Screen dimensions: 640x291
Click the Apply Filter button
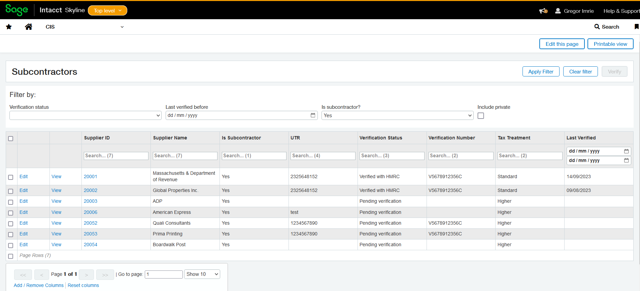[541, 72]
